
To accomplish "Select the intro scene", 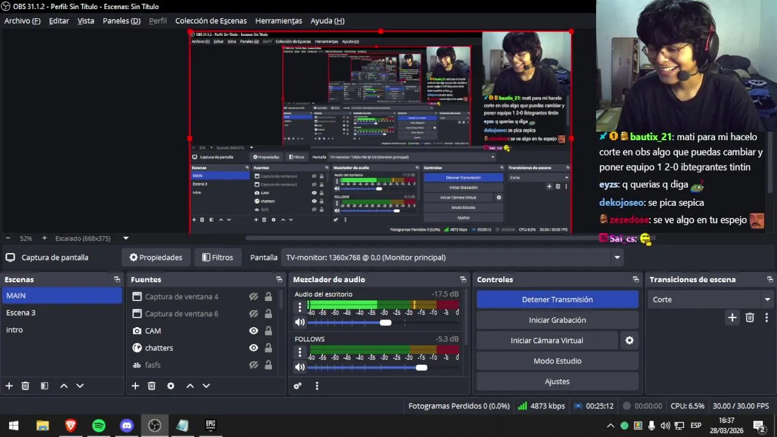I will point(61,330).
